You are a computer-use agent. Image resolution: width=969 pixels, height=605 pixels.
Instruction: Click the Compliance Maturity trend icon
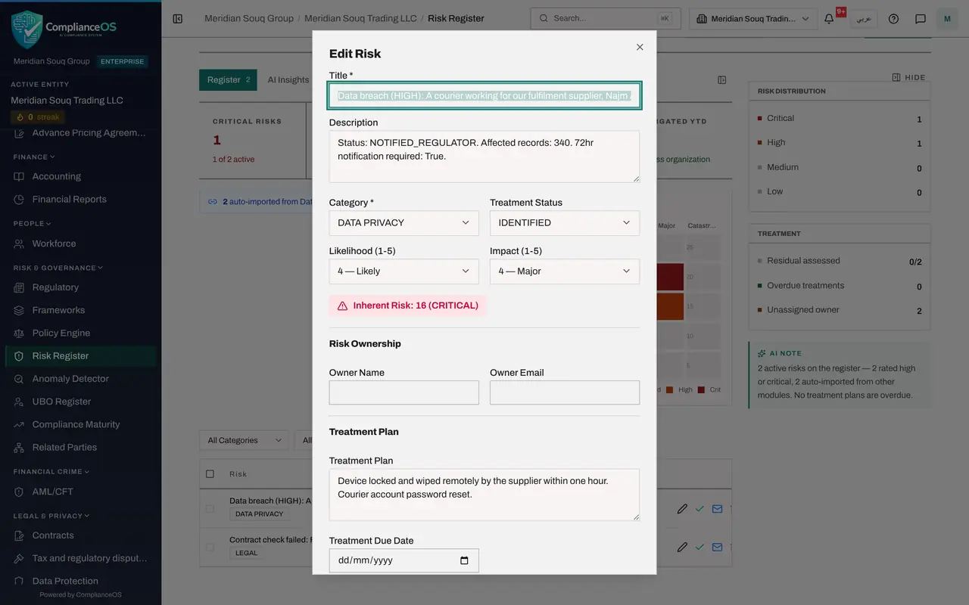20,424
